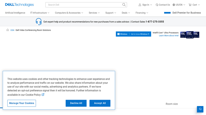The image size is (206, 115).
Task: Open Dell Premier for Business link
Action: [x=183, y=13]
